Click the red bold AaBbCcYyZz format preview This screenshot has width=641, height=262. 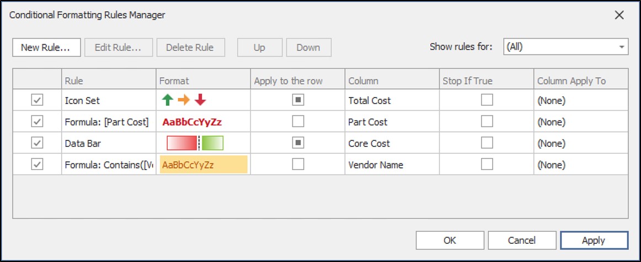[x=192, y=122]
